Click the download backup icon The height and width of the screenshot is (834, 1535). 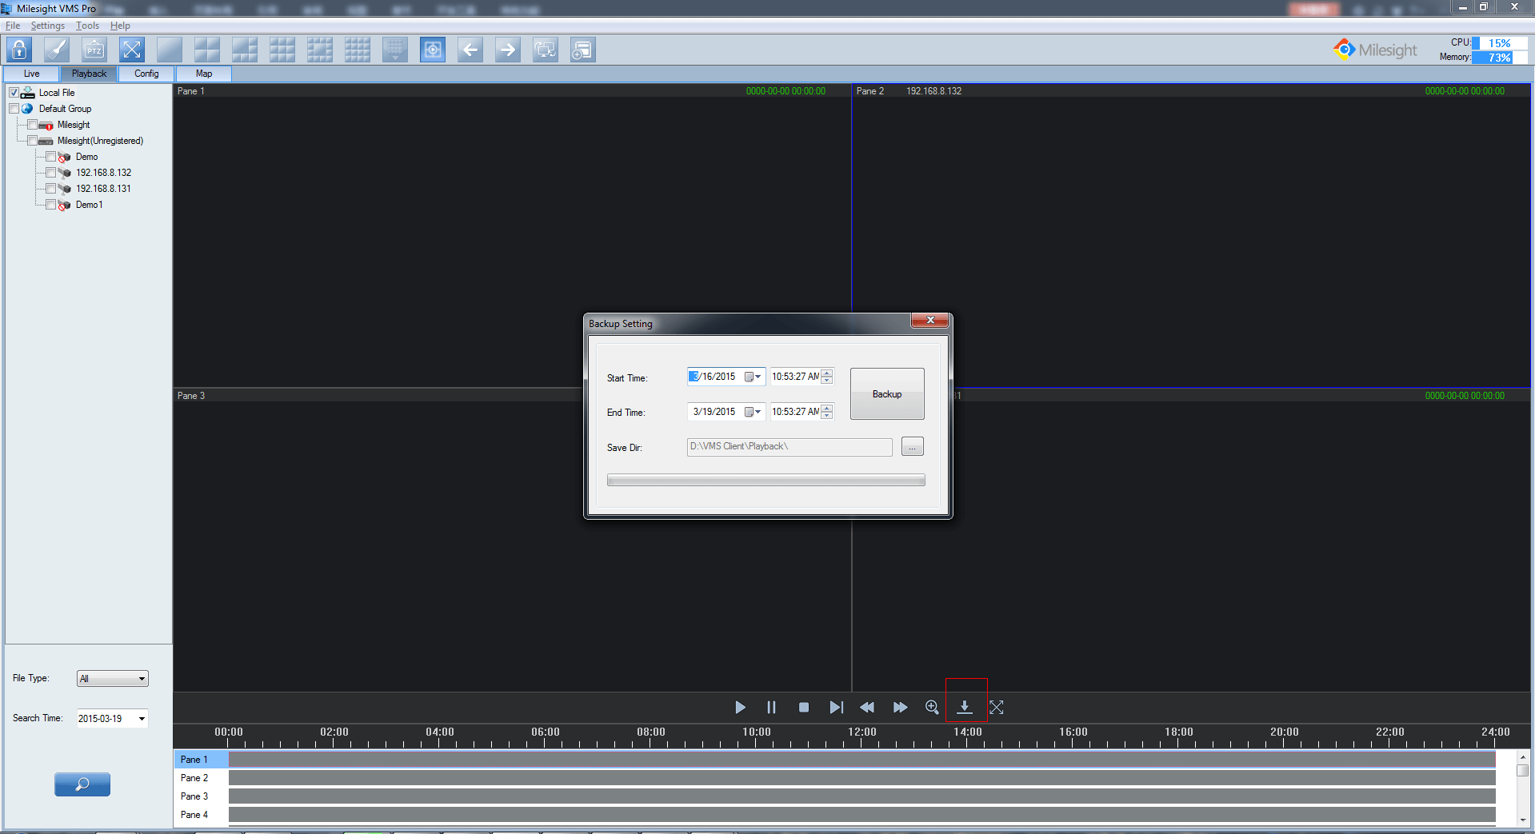965,707
